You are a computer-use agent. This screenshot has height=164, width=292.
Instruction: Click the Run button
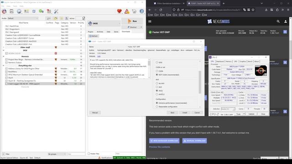coord(132,21)
